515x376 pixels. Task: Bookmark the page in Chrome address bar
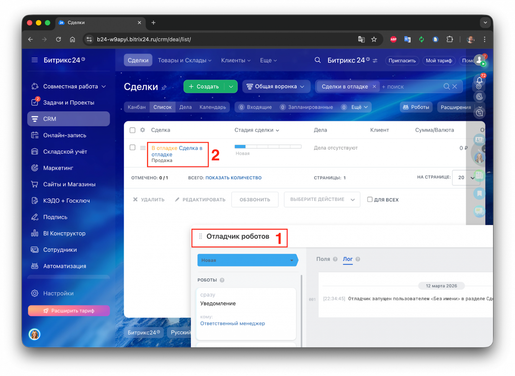point(374,39)
